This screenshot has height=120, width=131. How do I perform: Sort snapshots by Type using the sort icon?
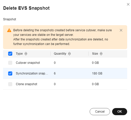26,54
